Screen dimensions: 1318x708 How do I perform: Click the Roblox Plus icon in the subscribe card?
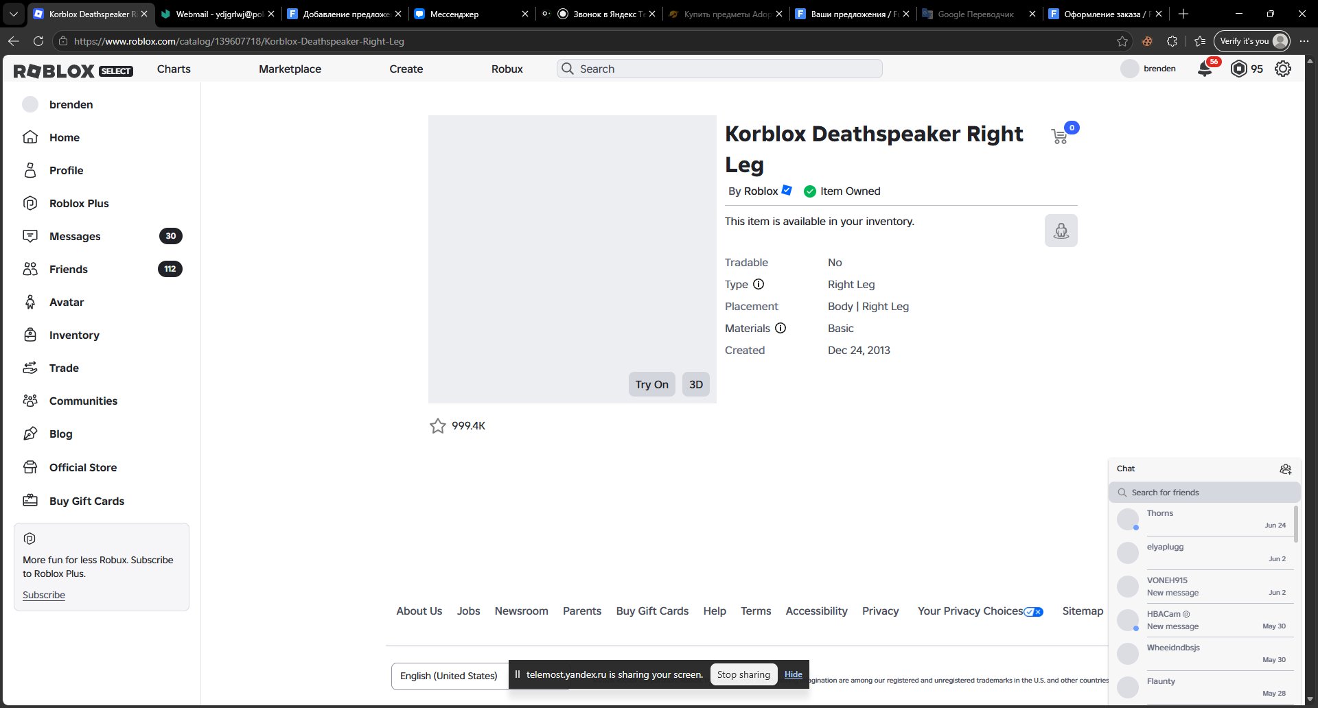coord(30,539)
